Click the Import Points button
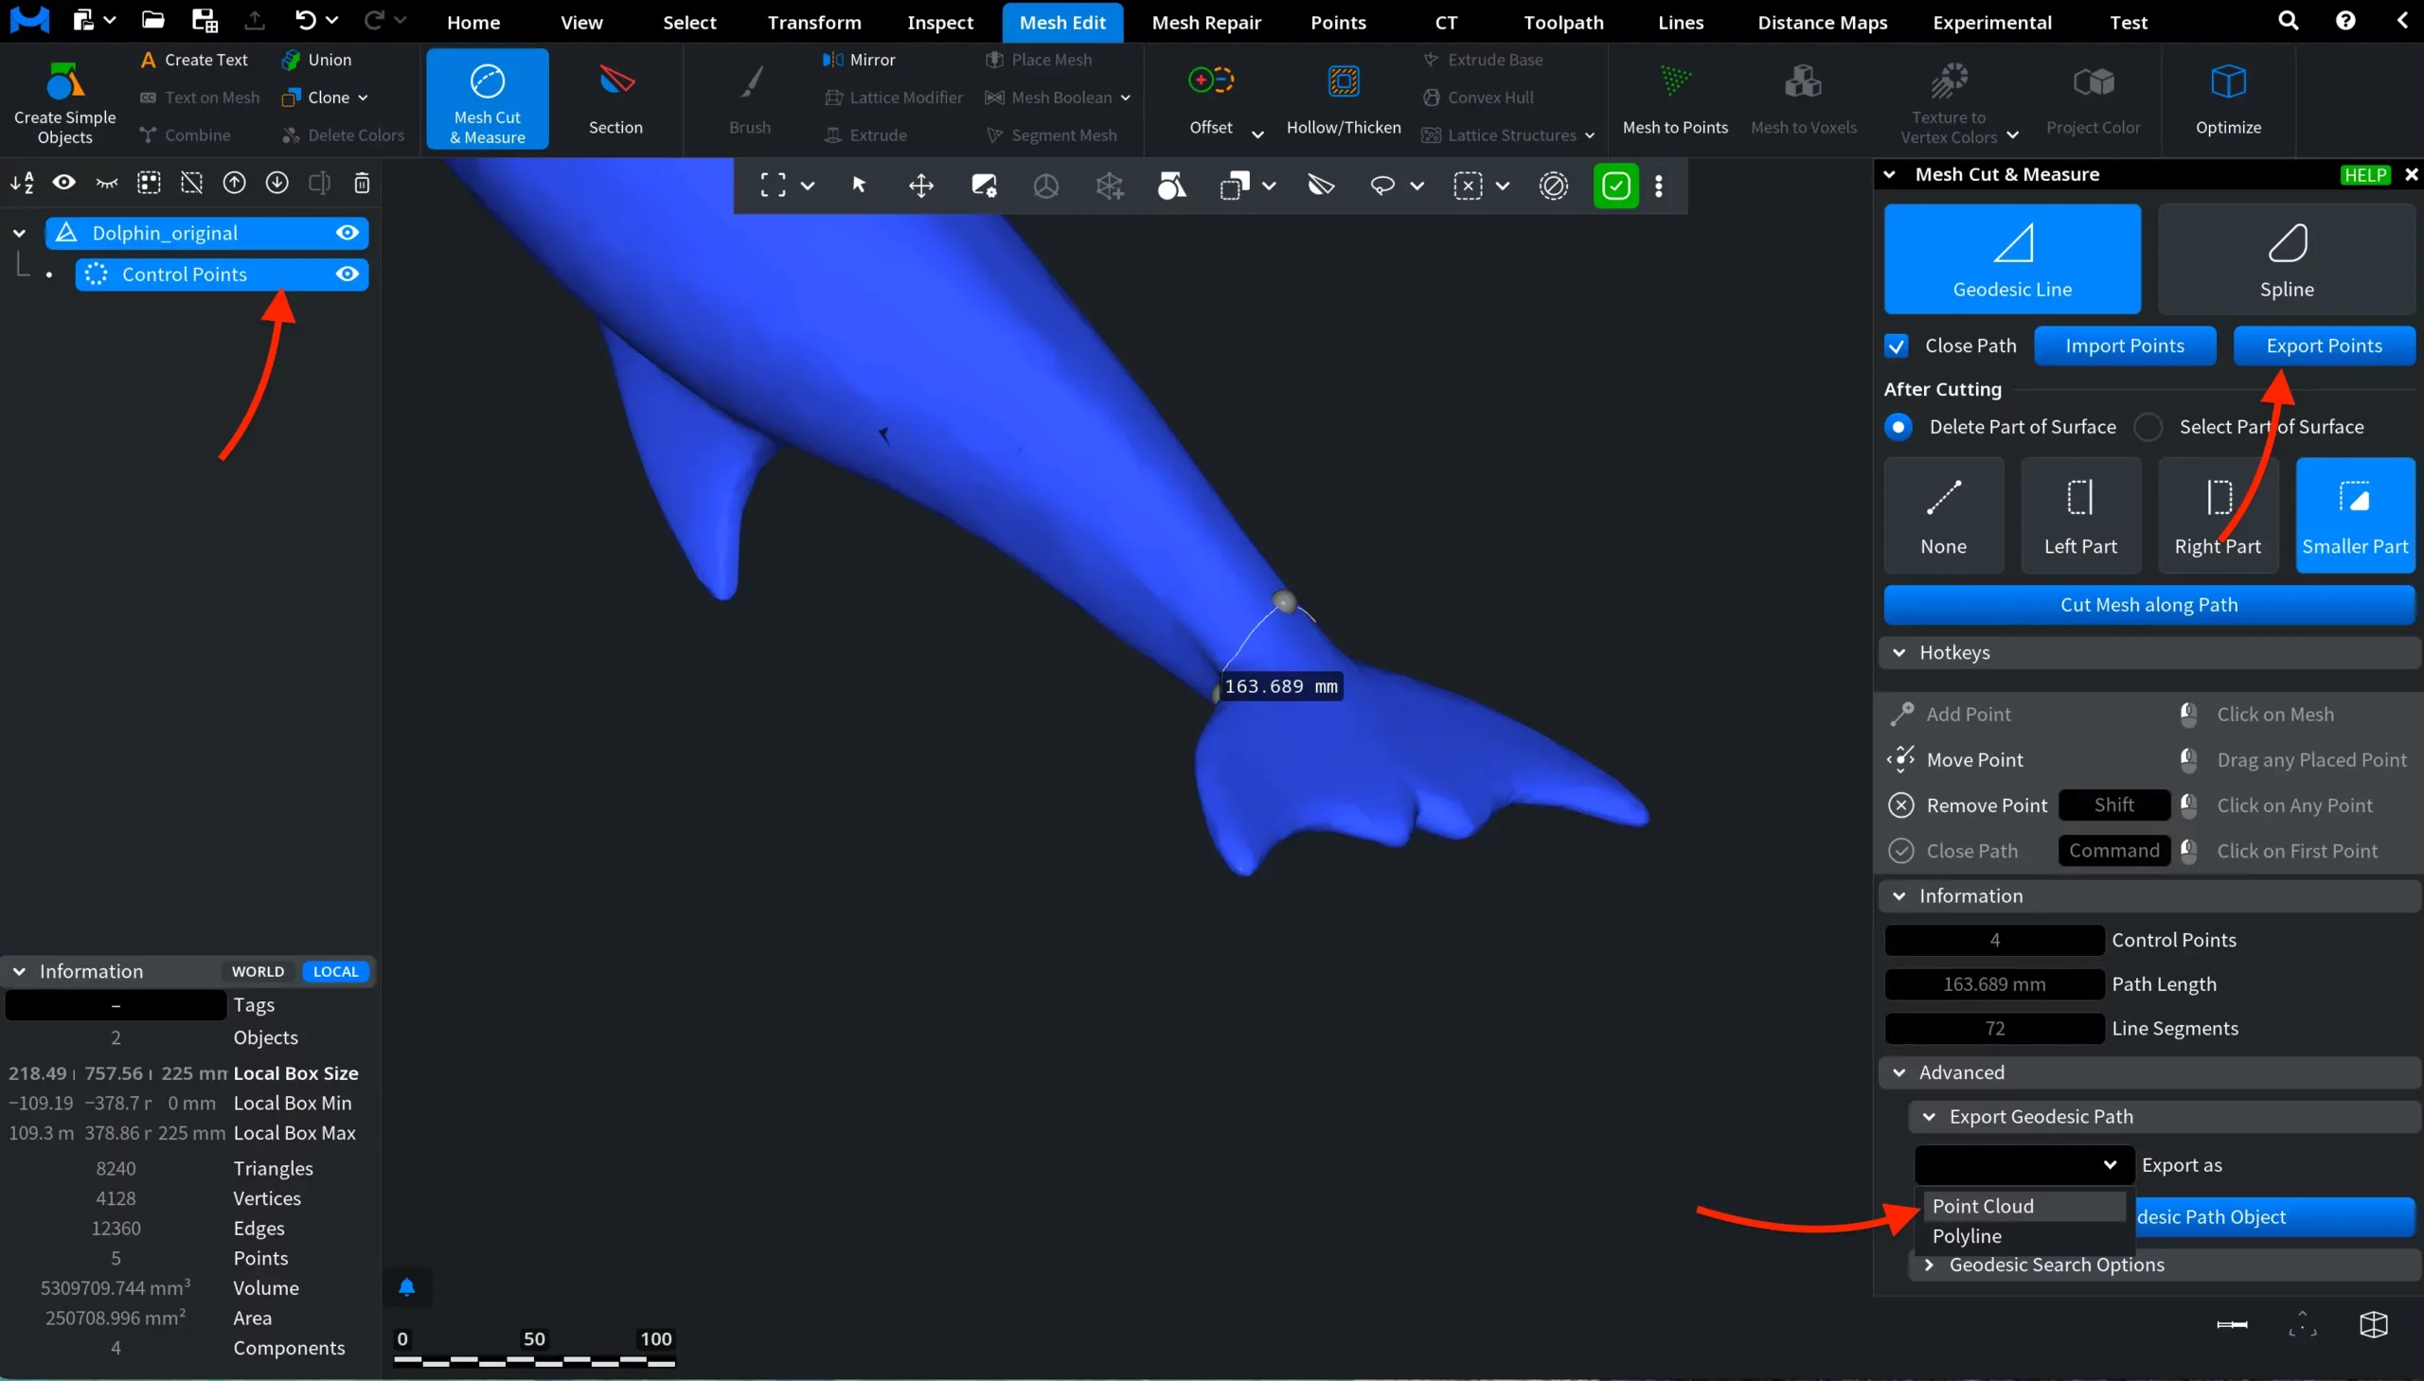 click(x=2124, y=346)
